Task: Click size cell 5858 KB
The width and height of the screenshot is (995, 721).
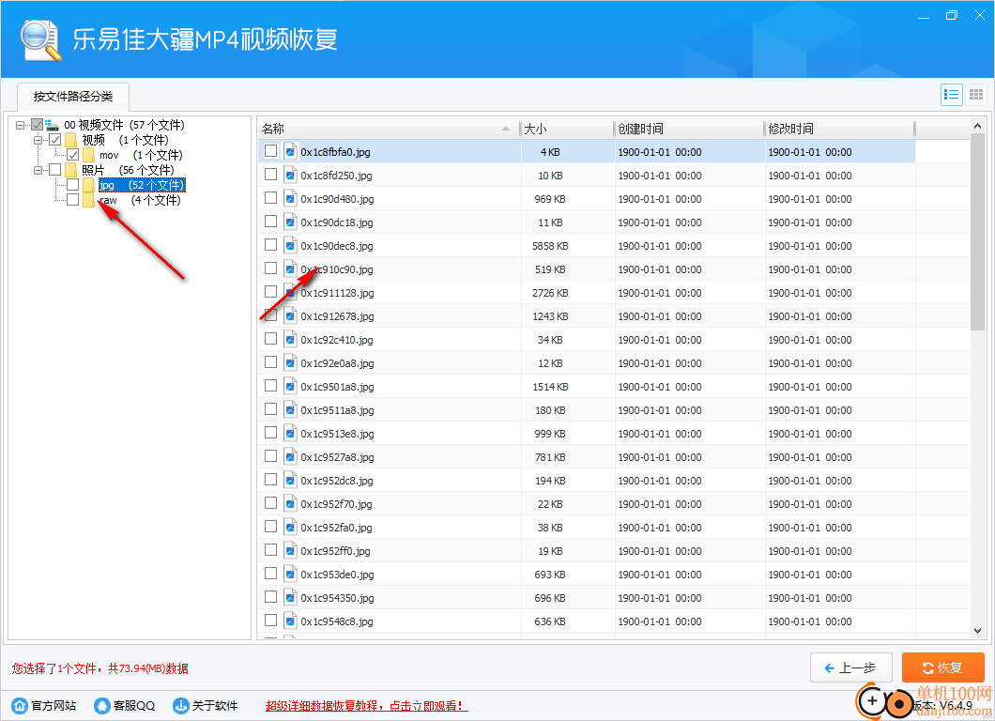Action: tap(550, 246)
